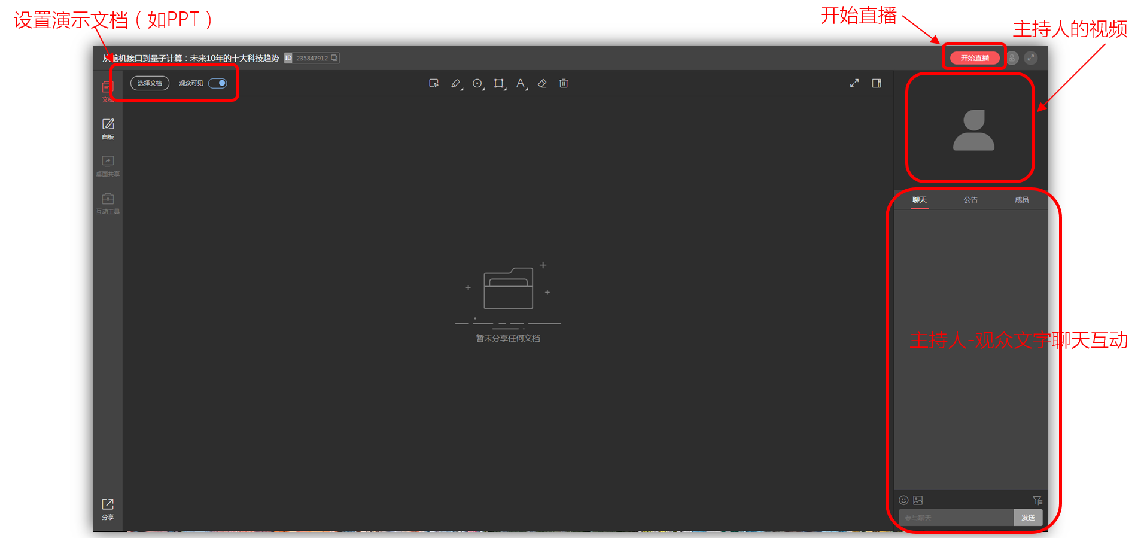
Task: Open the 白板 whiteboard tool
Action: click(108, 129)
